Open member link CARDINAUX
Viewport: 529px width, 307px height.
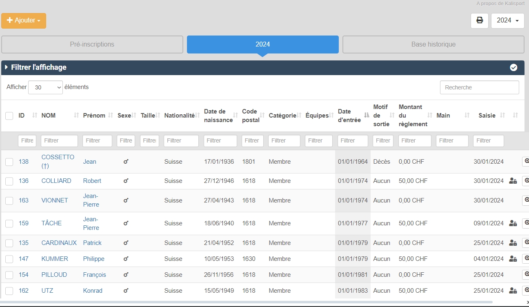click(59, 243)
